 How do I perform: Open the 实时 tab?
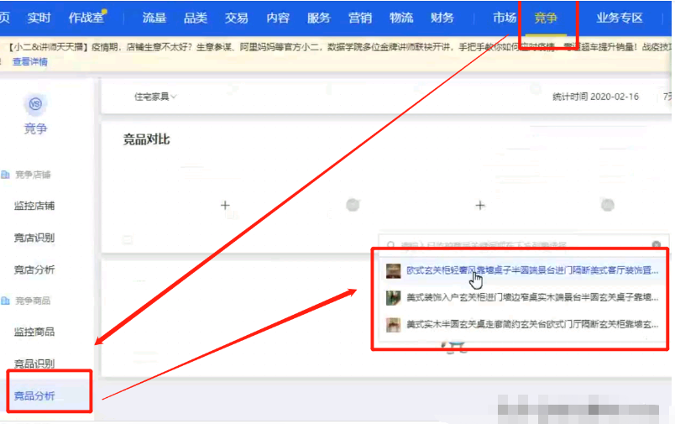click(39, 18)
